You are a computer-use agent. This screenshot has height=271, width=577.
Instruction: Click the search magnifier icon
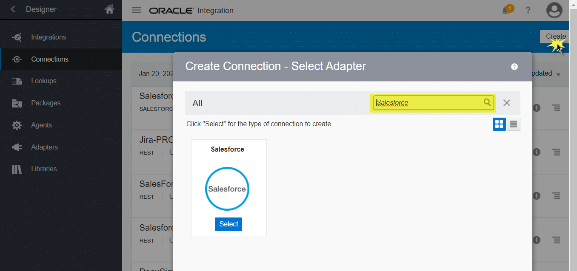[487, 102]
